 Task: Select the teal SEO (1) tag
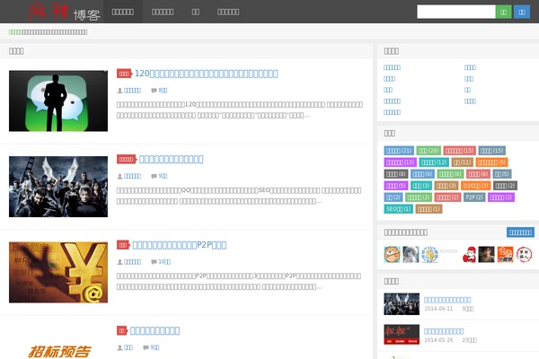[x=398, y=209]
